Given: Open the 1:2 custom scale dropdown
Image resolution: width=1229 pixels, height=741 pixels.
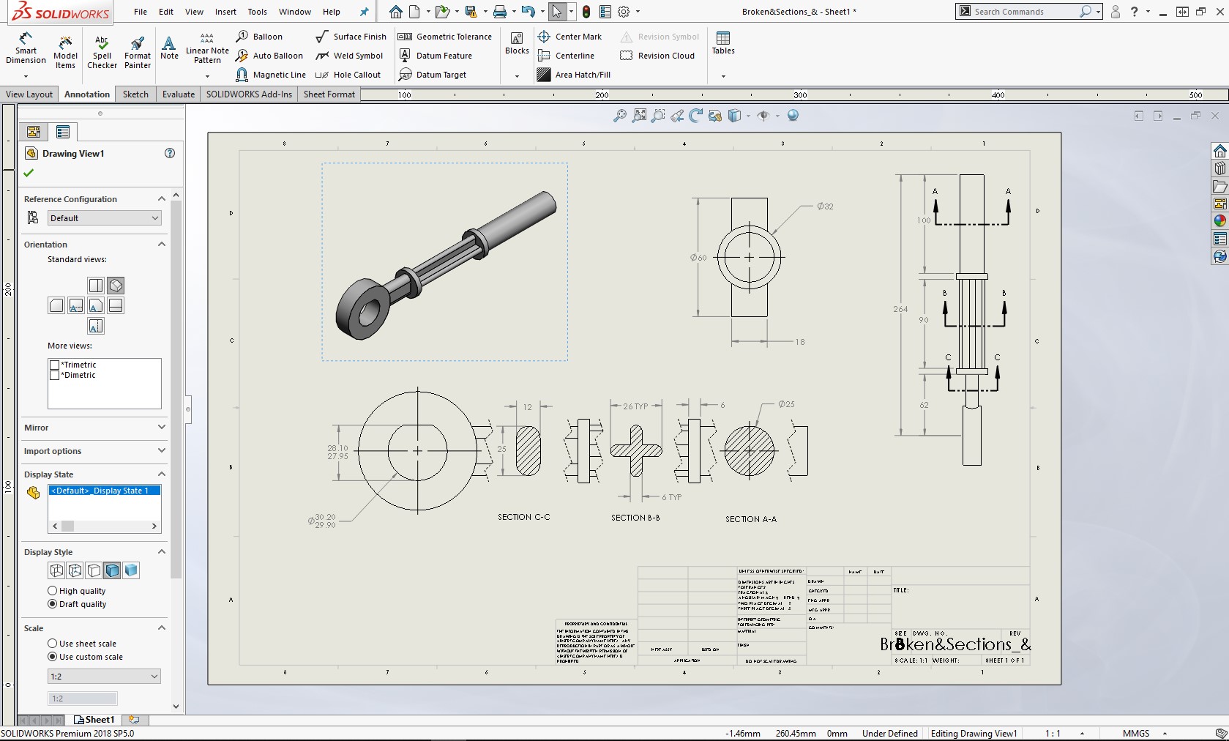Looking at the screenshot, I should point(104,677).
